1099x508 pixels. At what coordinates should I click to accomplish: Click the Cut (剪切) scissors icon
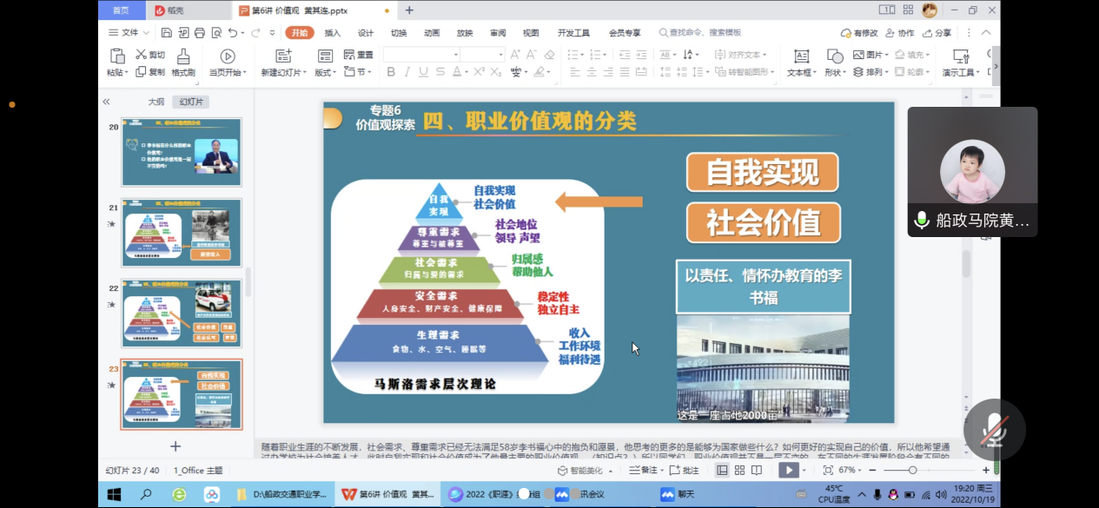click(142, 55)
